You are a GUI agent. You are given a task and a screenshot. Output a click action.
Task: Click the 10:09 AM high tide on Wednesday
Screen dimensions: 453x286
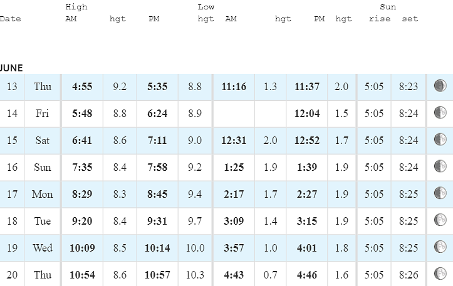pyautogui.click(x=82, y=248)
